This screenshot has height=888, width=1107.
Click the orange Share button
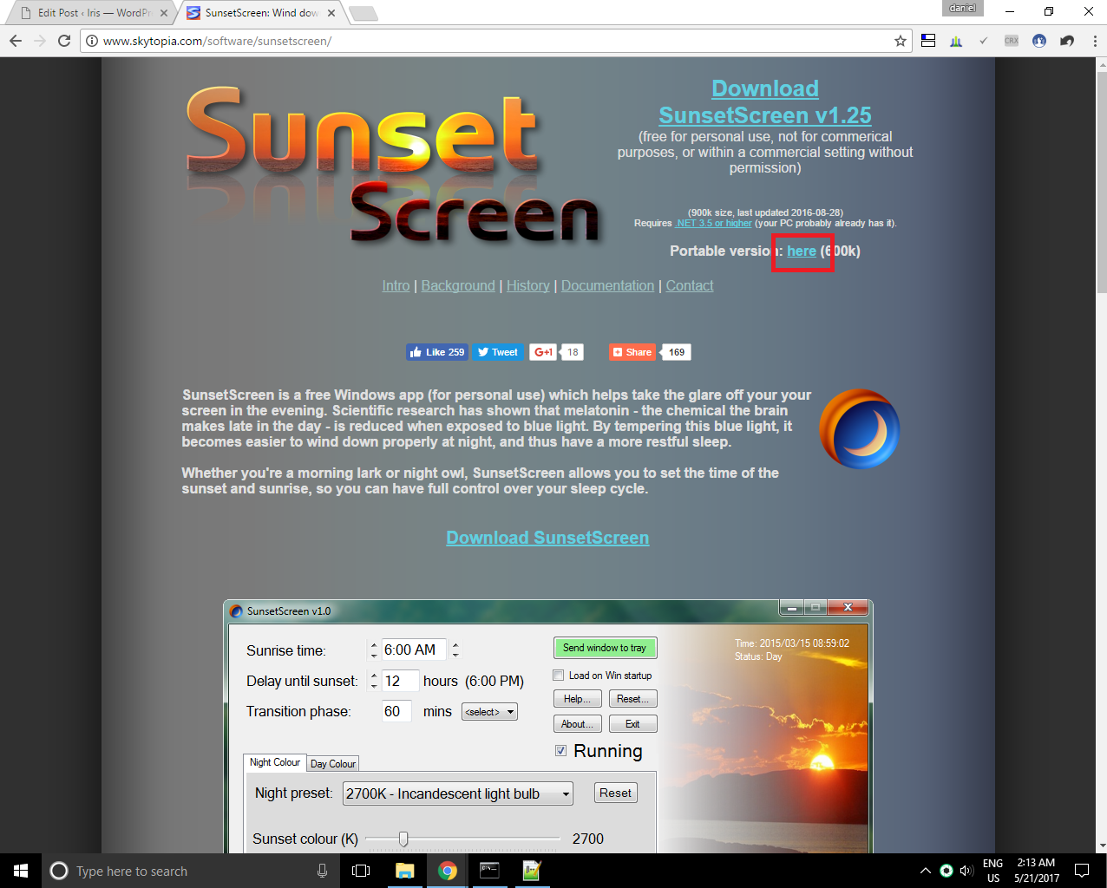click(x=632, y=352)
